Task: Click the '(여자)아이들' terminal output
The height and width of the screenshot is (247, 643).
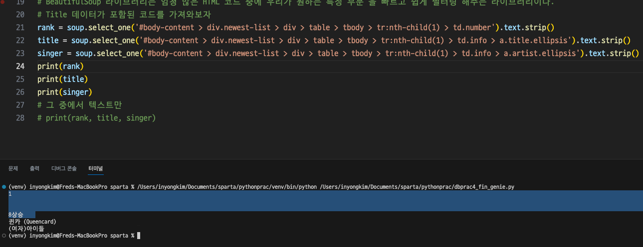Action: 26,229
